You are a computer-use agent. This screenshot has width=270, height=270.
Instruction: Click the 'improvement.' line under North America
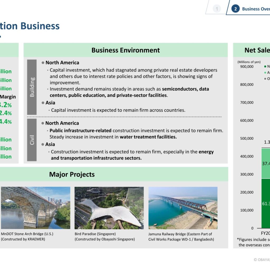click(x=65, y=83)
